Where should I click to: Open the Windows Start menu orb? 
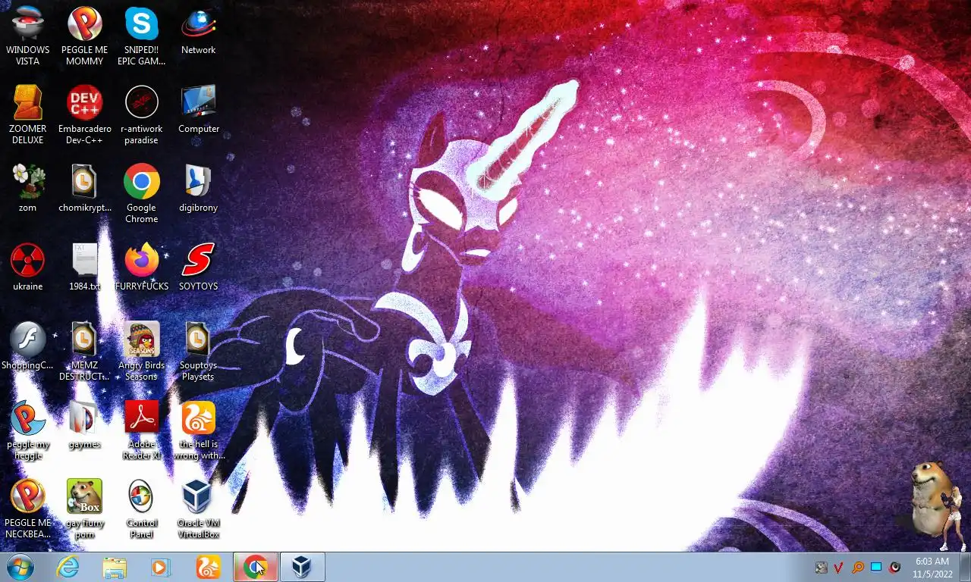click(20, 567)
